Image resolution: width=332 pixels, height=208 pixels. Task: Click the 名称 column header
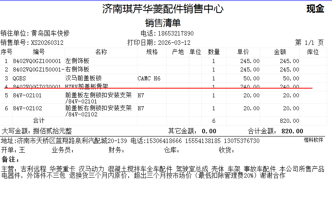click(x=101, y=52)
